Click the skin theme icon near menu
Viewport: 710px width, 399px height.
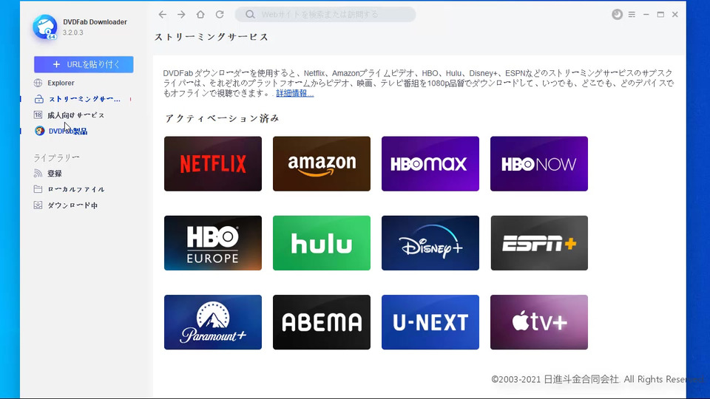617,15
